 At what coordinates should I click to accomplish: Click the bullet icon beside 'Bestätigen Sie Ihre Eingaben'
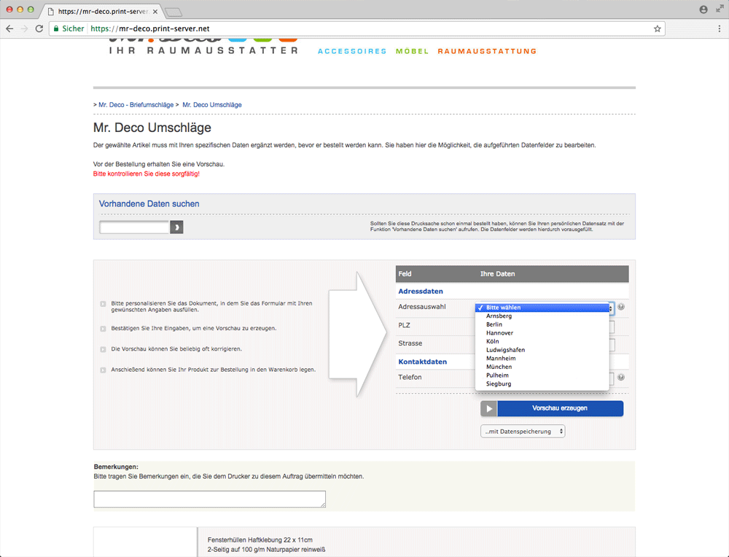(x=104, y=329)
